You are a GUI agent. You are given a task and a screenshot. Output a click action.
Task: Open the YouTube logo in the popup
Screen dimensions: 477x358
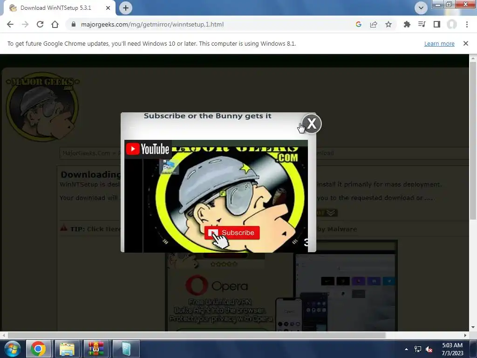tap(148, 149)
